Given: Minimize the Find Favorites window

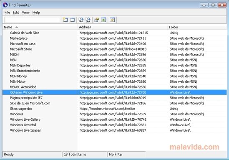Looking at the screenshot, I should tap(204, 5).
